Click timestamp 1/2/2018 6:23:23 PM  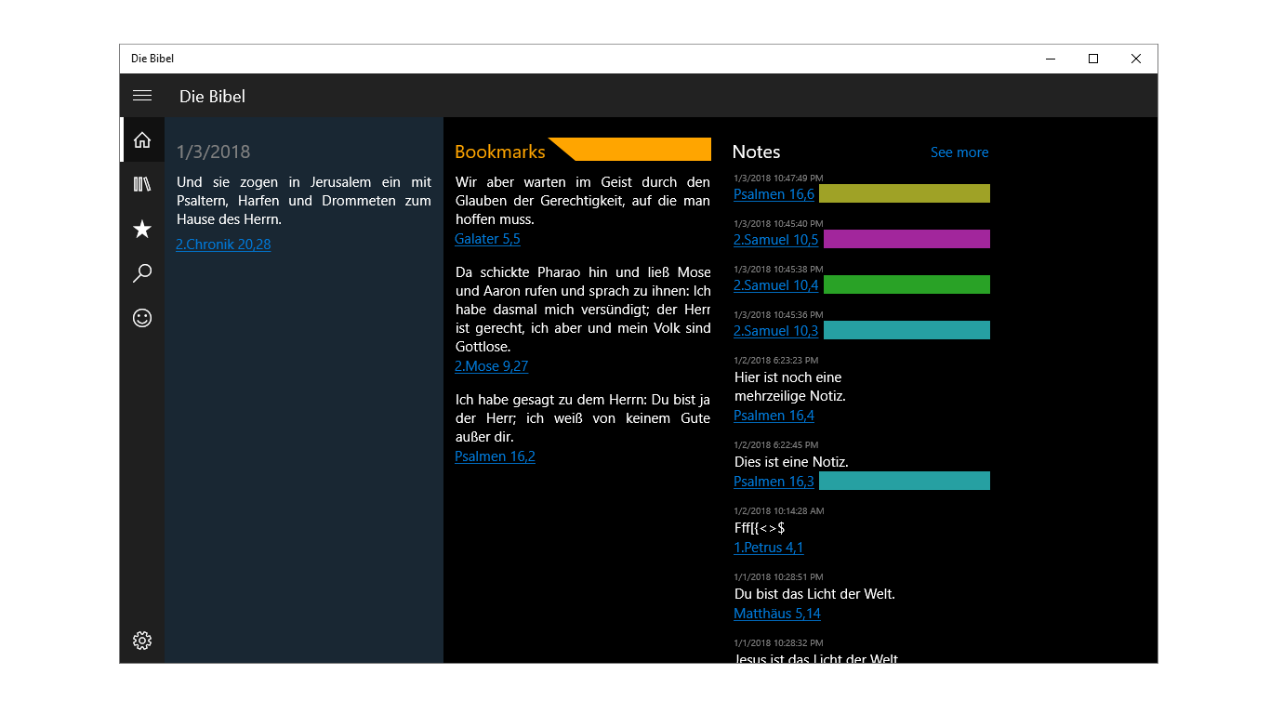776,360
